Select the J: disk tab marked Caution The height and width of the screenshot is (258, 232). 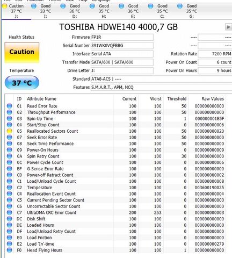(16, 11)
